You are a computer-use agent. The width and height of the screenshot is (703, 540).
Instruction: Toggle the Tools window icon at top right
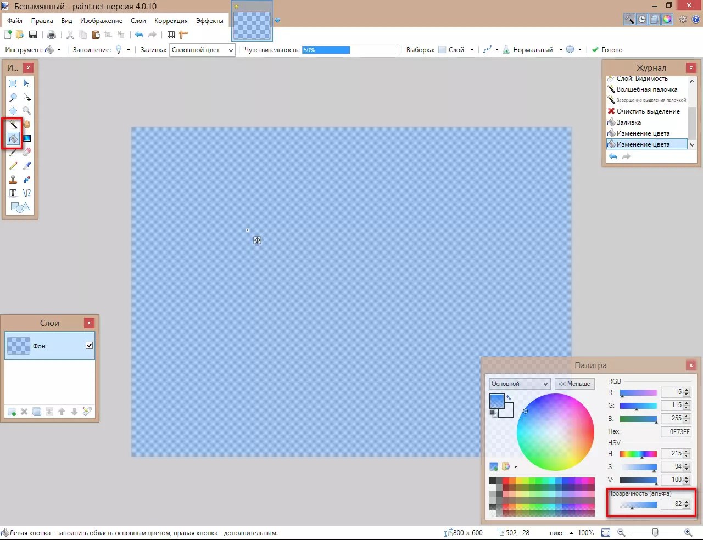tap(629, 19)
